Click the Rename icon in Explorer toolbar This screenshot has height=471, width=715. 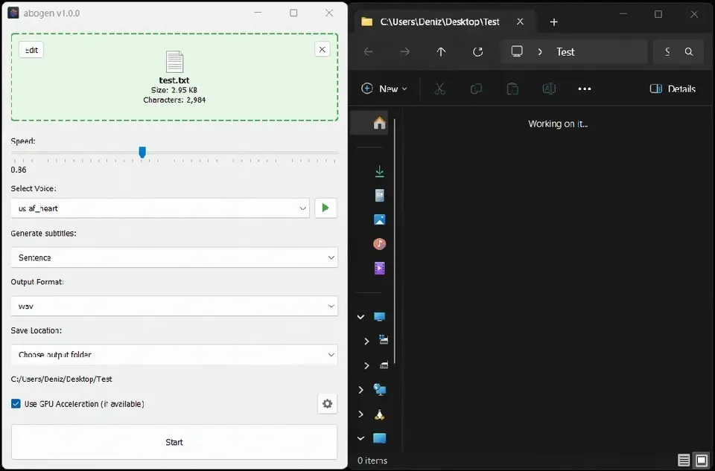[549, 89]
